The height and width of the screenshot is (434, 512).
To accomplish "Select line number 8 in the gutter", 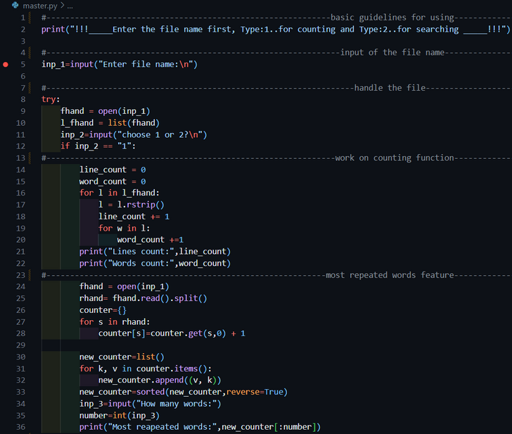I will pos(23,99).
